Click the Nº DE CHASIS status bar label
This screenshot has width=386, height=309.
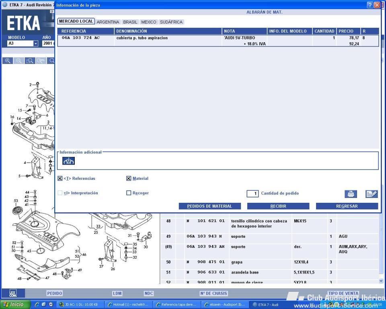coord(214,293)
